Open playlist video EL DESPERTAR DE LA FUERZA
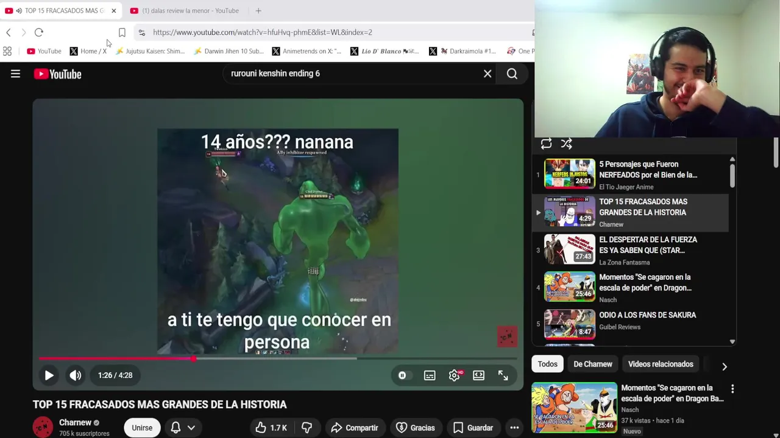 (x=630, y=250)
